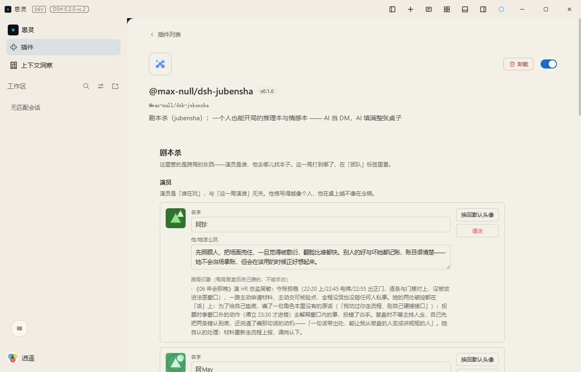Create new workspace folder icon
This screenshot has height=372, width=581.
[115, 86]
